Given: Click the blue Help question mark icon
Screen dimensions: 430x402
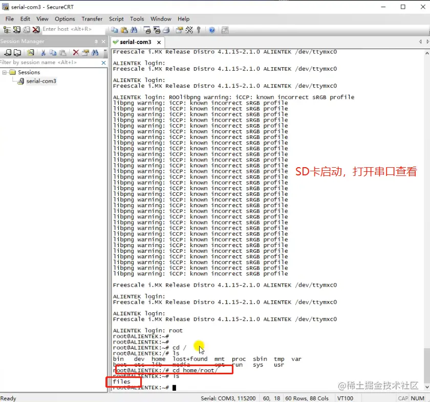Looking at the screenshot, I should pos(212,30).
